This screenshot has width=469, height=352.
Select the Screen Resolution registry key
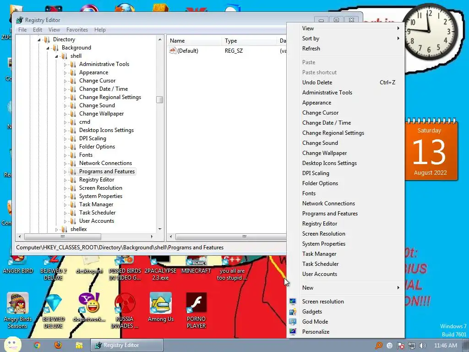[100, 188]
